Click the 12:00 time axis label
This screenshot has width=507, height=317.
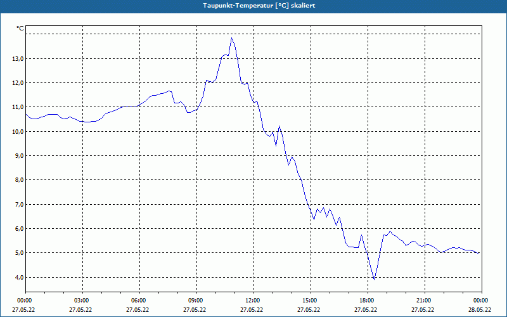tap(253, 301)
